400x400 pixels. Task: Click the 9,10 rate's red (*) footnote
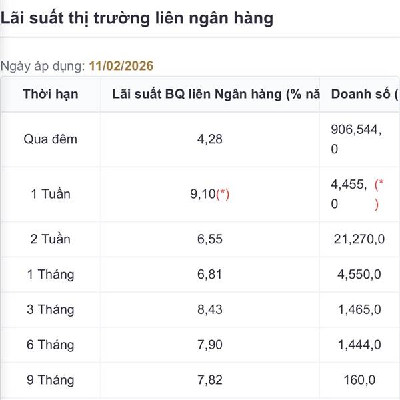point(223,194)
